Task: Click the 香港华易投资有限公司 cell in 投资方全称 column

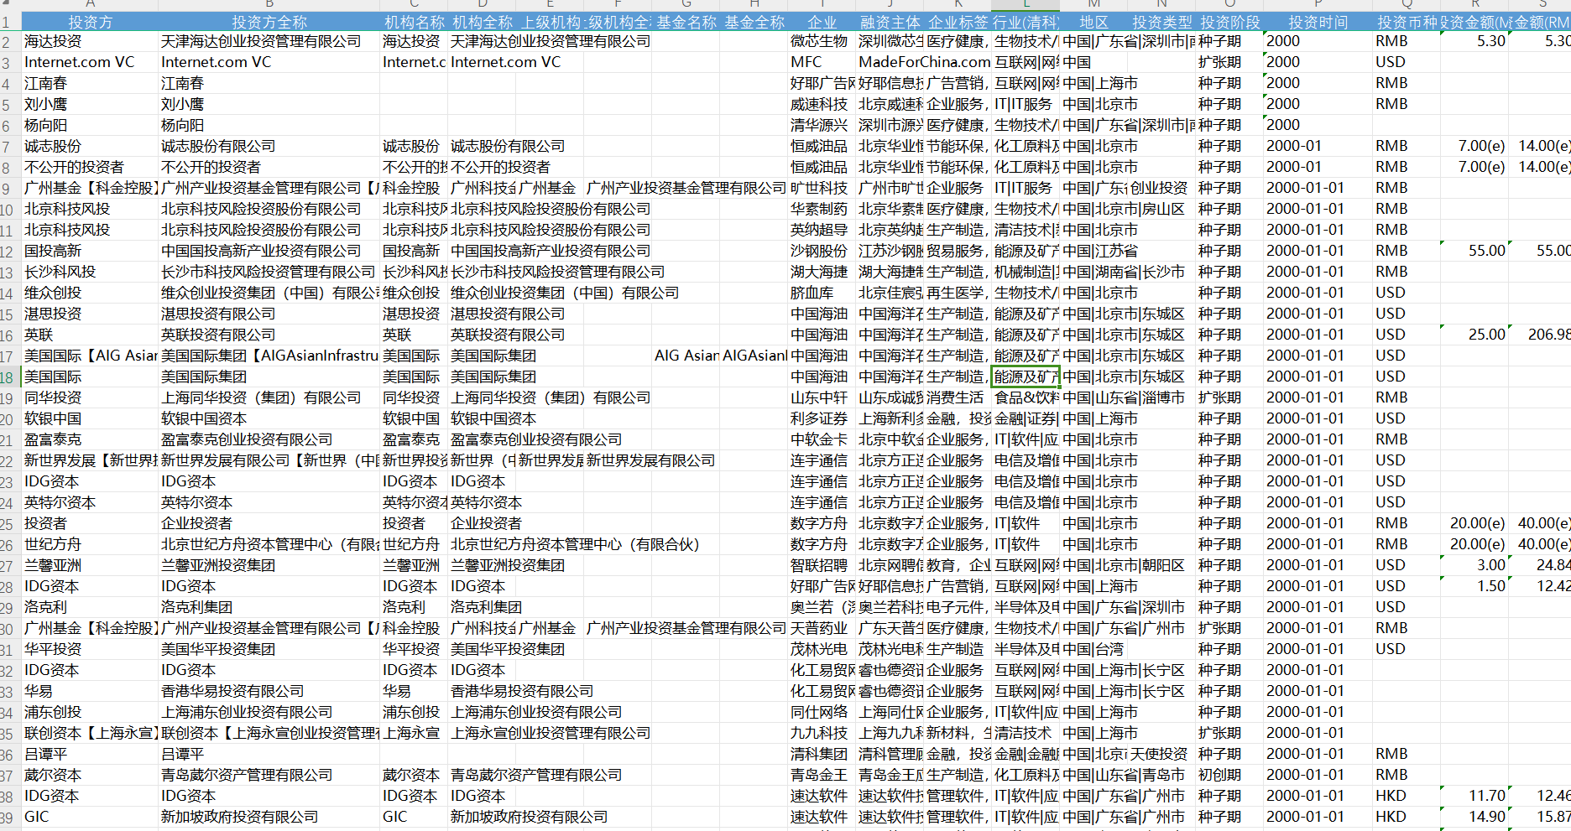Action: (x=269, y=691)
